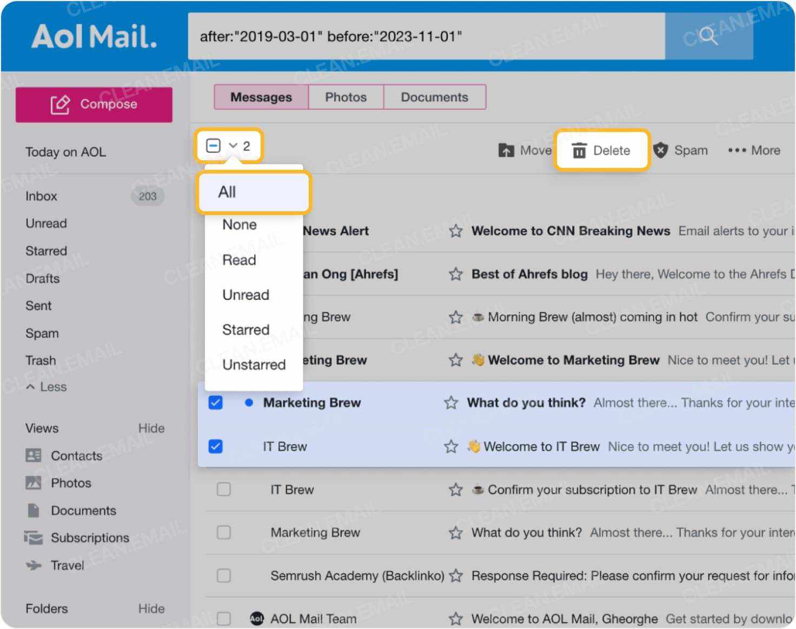Check the AOL Mail Team message checkbox
The width and height of the screenshot is (796, 629).
(x=223, y=618)
